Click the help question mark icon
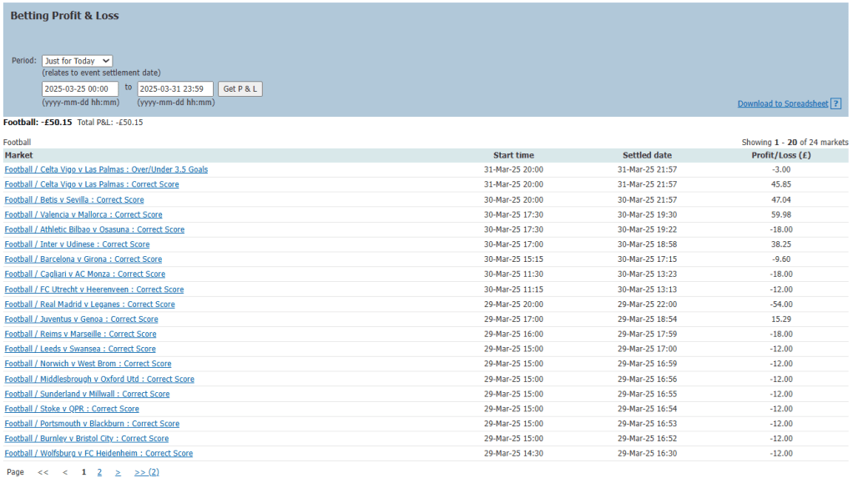The image size is (853, 478). (835, 104)
